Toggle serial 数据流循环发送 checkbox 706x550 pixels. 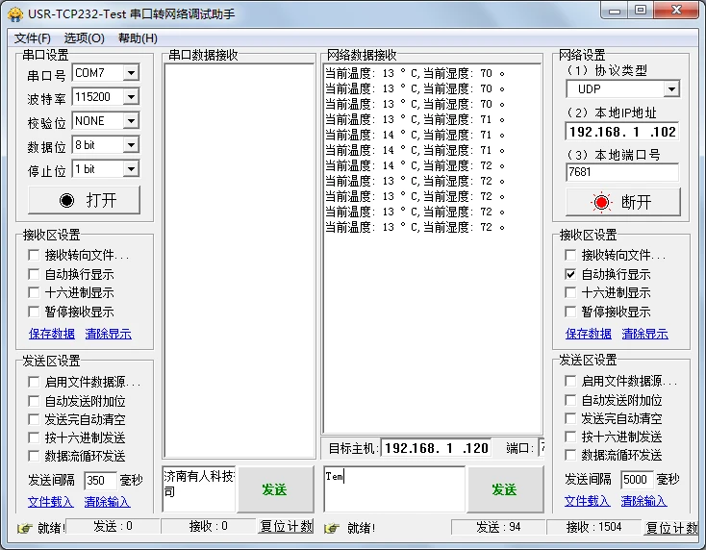pyautogui.click(x=34, y=456)
